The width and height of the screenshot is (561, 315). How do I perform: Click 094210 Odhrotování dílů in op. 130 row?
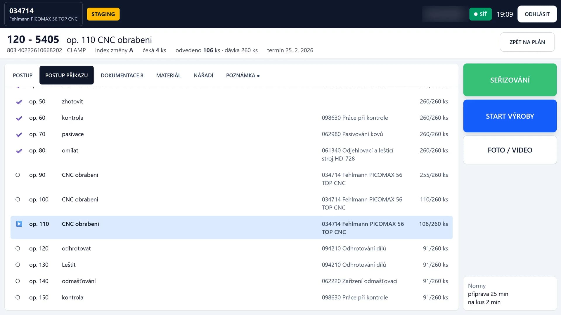click(354, 265)
